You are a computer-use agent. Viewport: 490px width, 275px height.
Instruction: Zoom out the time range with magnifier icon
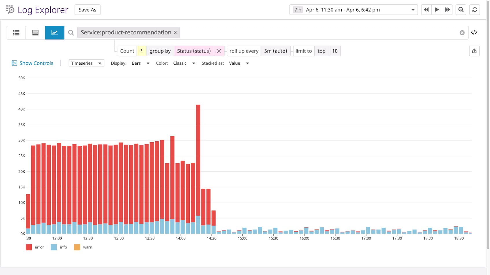(461, 10)
